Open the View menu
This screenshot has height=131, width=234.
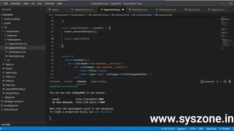[26, 3]
